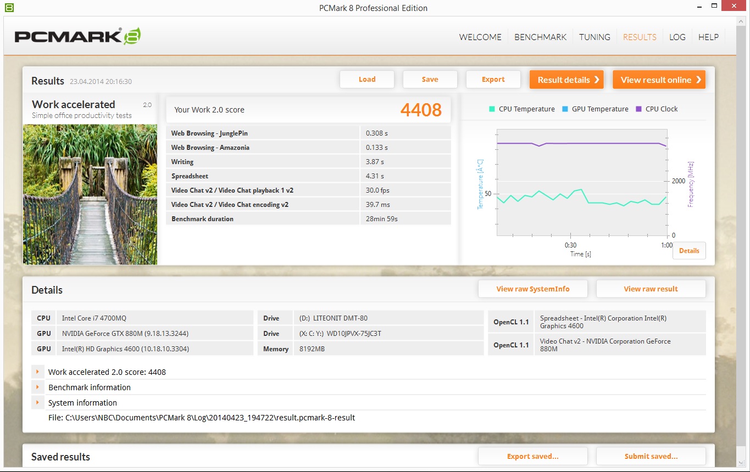Image resolution: width=750 pixels, height=472 pixels.
Task: Click the "Your Work 2.0 score" label
Action: [209, 110]
